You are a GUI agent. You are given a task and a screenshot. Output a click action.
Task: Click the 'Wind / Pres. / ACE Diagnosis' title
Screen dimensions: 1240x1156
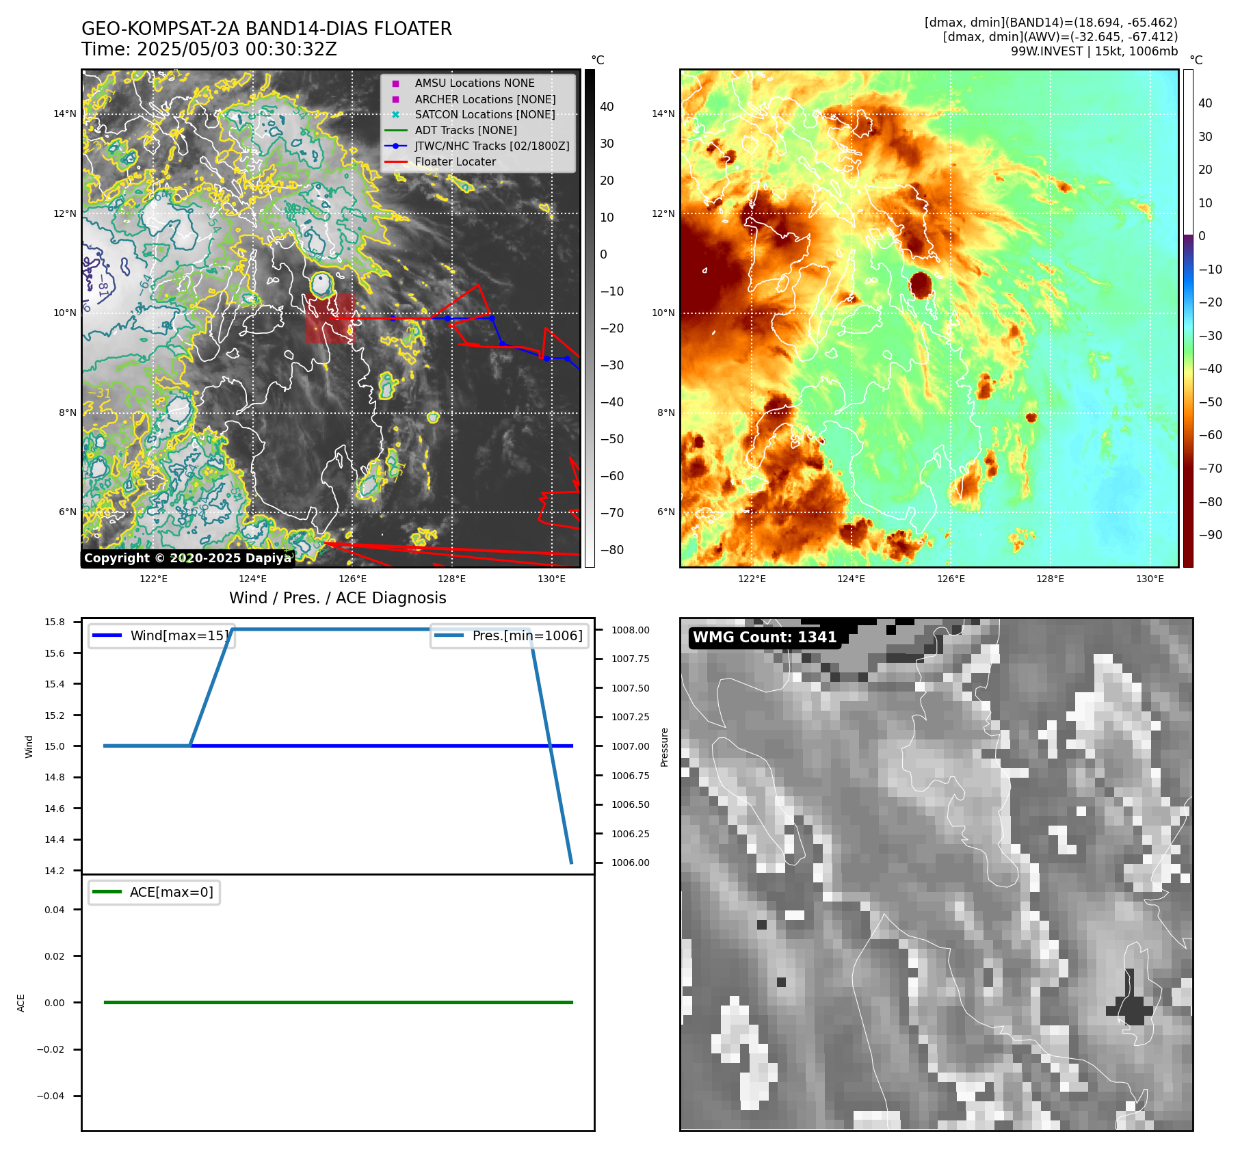coord(338,598)
